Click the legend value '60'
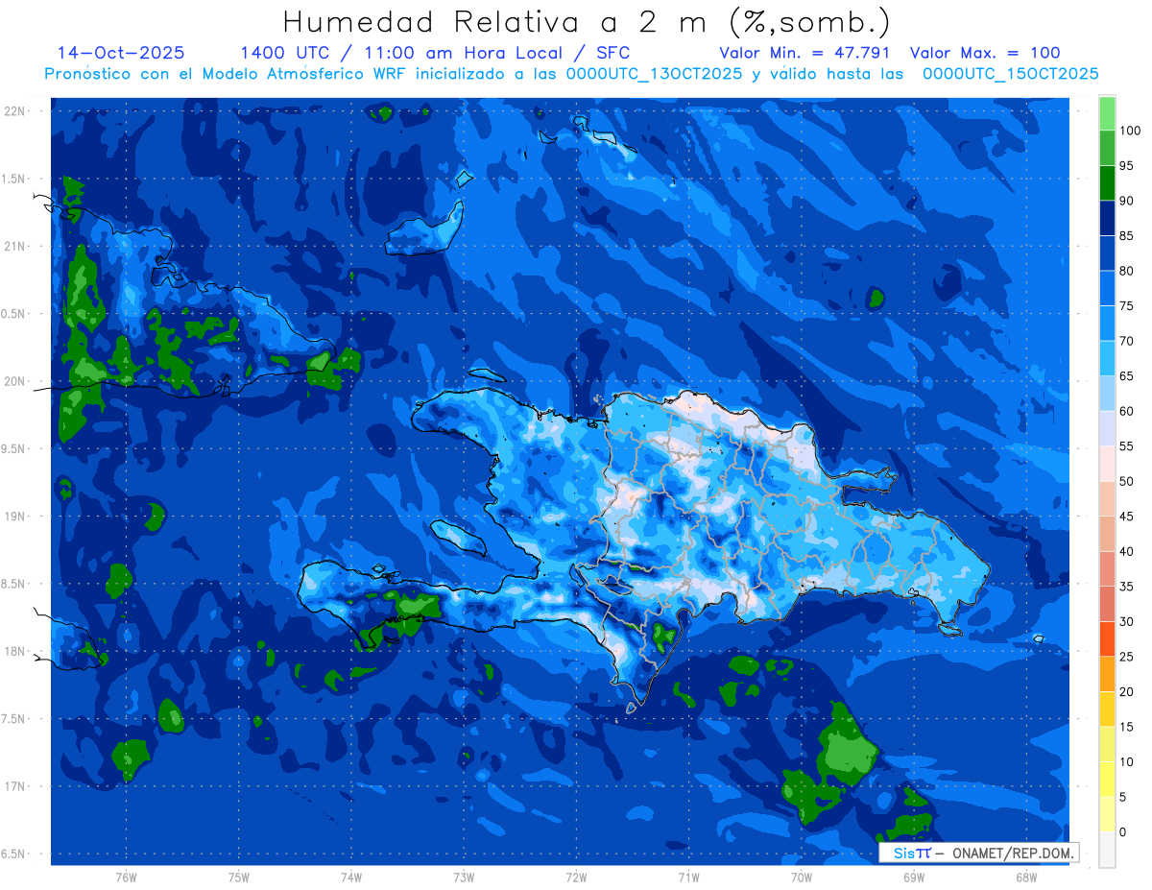Viewport: 1152px width, 890px height. click(1127, 411)
